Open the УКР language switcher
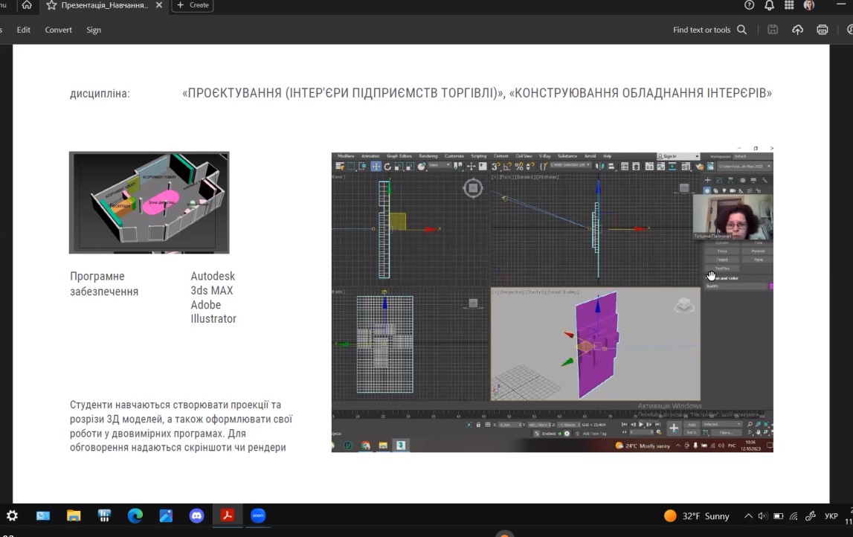The width and height of the screenshot is (853, 537). click(831, 516)
